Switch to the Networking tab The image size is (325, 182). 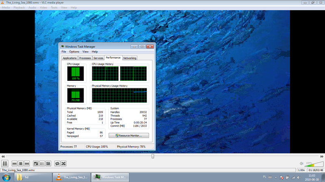point(130,58)
